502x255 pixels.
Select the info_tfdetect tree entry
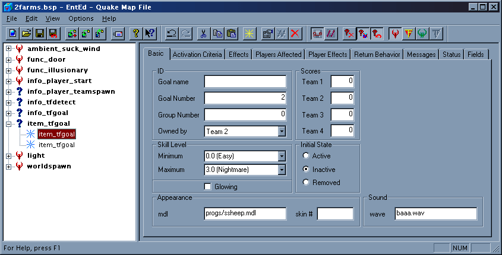tap(52, 102)
